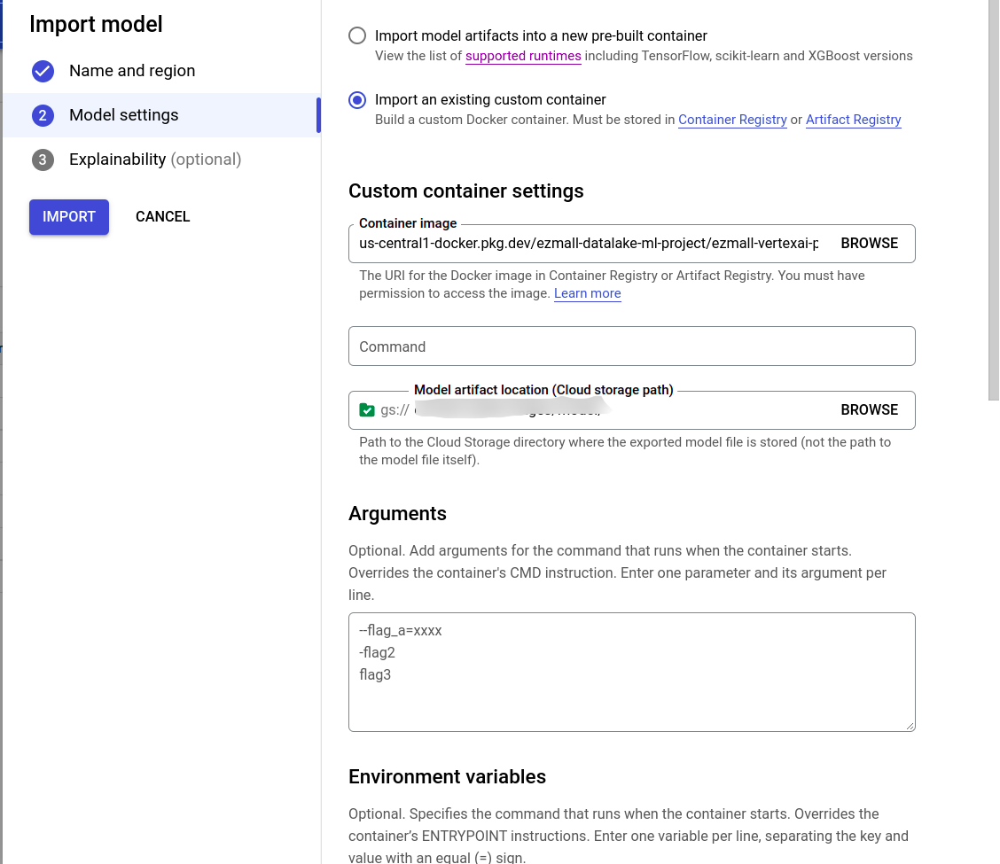Click the completed checkmark on Name and region
The image size is (1000, 864).
(x=43, y=71)
